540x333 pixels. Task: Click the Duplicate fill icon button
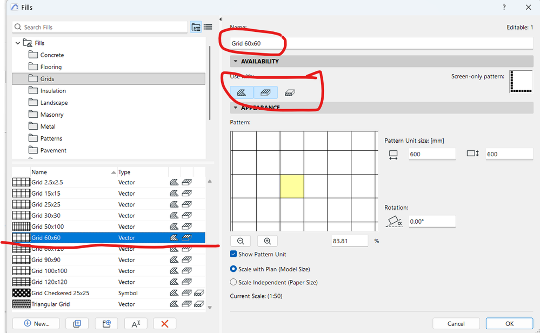[x=77, y=324]
